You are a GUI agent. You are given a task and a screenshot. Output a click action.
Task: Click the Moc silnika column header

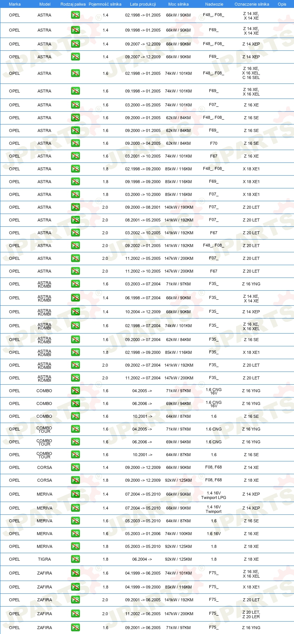179,4
